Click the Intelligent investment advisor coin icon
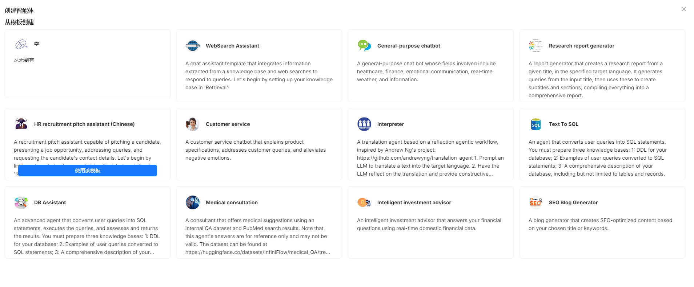Screen dimensions: 694x287 pyautogui.click(x=364, y=202)
